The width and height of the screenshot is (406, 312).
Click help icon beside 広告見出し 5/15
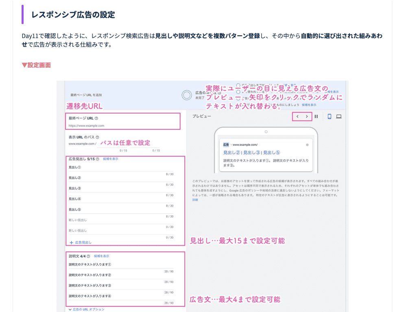[98, 159]
